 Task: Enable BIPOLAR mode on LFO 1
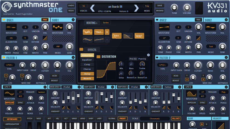pyautogui.click(x=9, y=103)
